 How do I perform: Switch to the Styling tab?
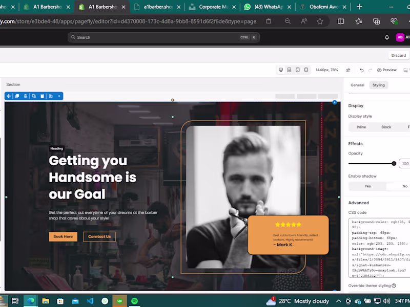click(x=379, y=85)
